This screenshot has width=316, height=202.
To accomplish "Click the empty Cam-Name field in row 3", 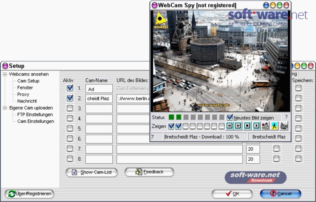I will point(99,109).
